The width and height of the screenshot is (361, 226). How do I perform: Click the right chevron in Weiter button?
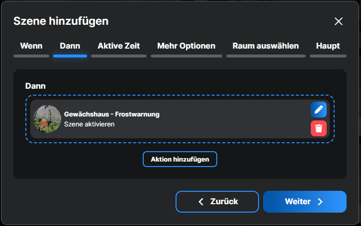click(320, 202)
